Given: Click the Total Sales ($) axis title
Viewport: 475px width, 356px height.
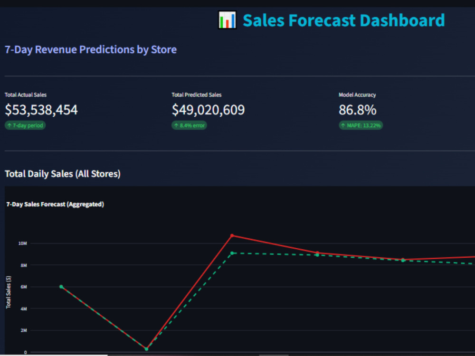Looking at the screenshot, I should (9, 292).
